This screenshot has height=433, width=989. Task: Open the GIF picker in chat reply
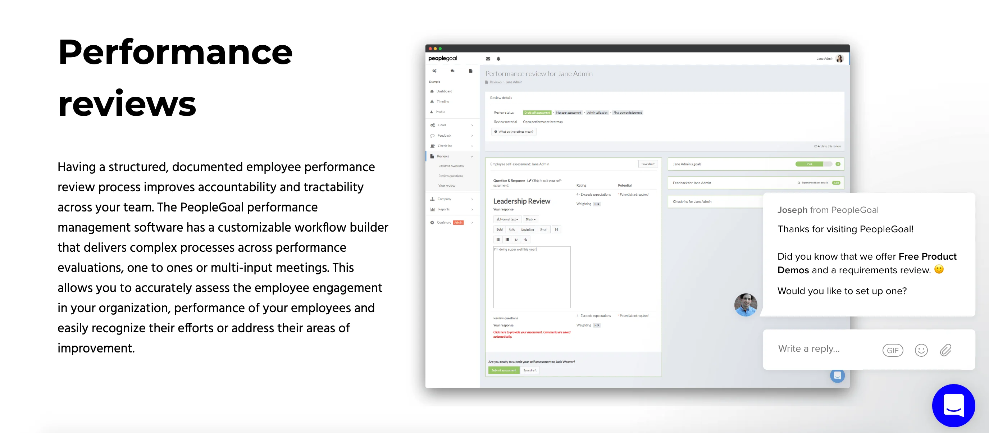coord(893,350)
